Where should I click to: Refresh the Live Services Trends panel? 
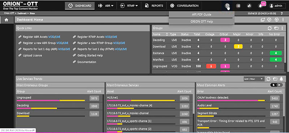tap(268, 79)
